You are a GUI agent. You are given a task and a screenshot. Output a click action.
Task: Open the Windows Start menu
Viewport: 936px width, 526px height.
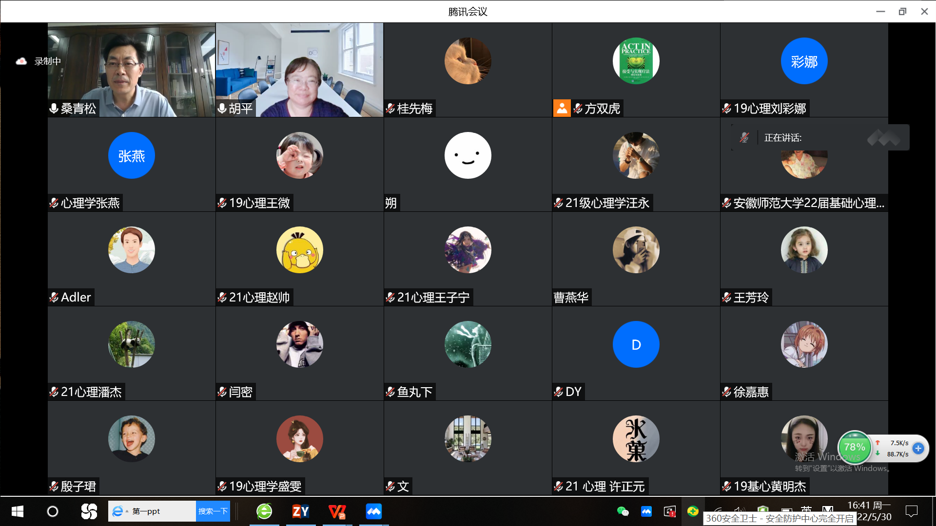[18, 511]
